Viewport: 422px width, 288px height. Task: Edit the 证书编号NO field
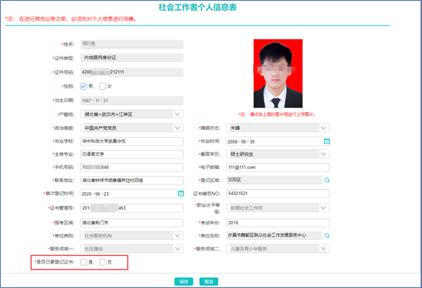coord(278,194)
